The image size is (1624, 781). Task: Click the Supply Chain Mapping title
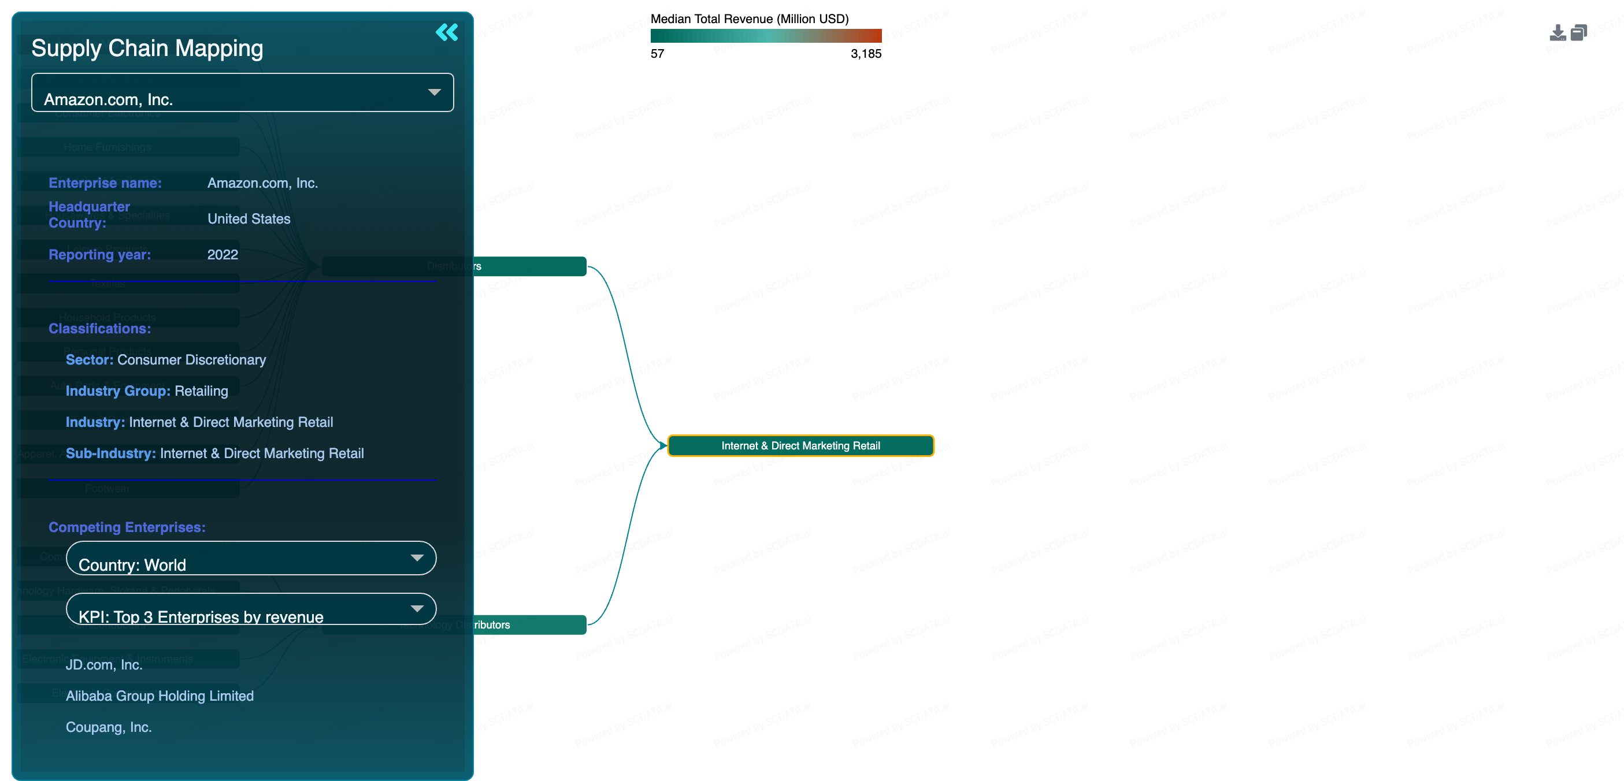coord(147,49)
